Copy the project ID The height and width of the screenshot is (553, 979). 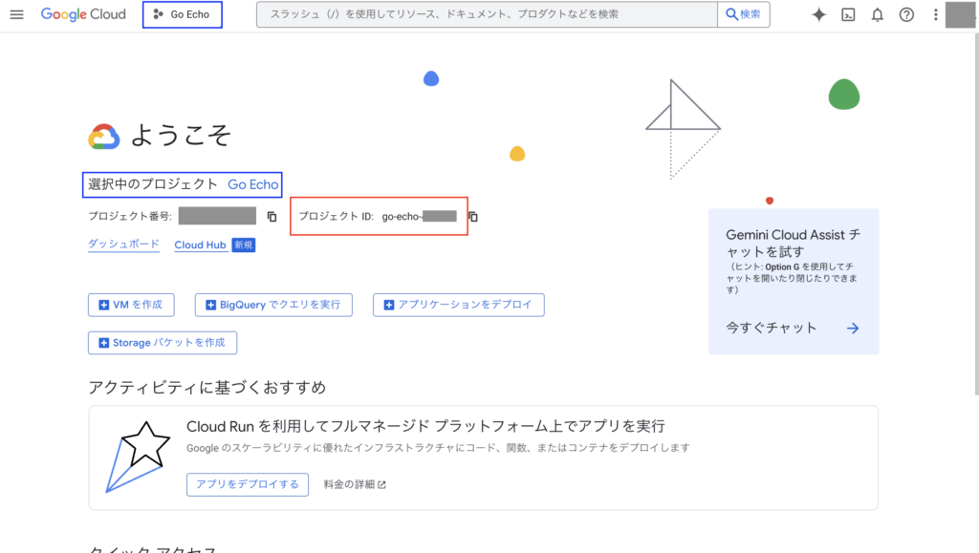click(x=472, y=217)
